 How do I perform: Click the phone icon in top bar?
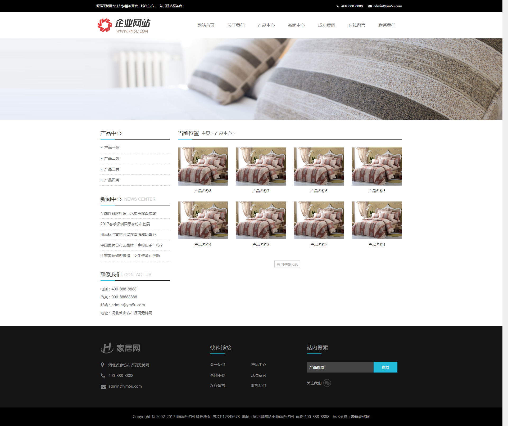click(x=338, y=6)
